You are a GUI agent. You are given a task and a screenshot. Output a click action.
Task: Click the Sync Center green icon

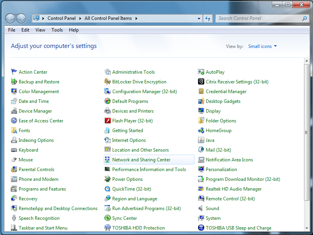(x=108, y=218)
